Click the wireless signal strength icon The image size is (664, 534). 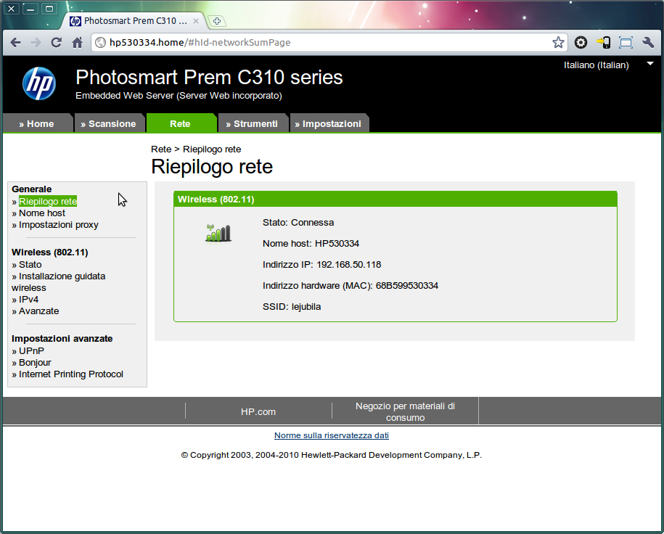click(x=218, y=233)
